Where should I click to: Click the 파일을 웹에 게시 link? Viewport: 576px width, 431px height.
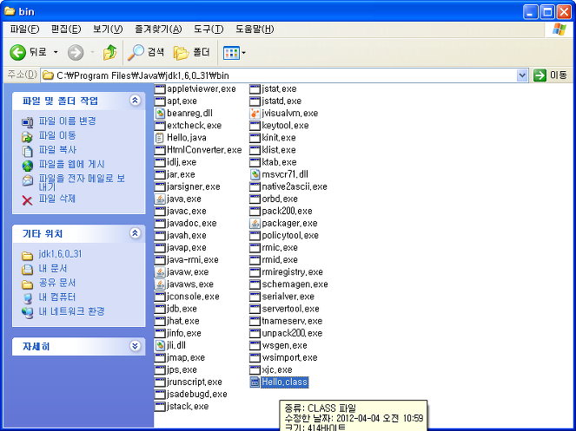(x=71, y=164)
